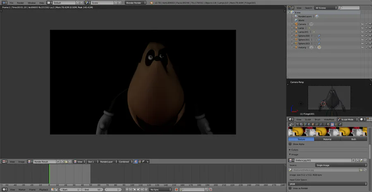Hide Lamp.001 using its eye icon
The height and width of the screenshot is (192, 372).
tap(362, 32)
